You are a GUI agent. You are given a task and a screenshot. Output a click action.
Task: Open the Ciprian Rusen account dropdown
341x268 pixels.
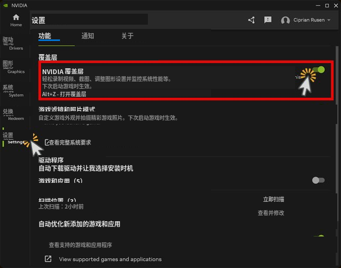pyautogui.click(x=312, y=20)
